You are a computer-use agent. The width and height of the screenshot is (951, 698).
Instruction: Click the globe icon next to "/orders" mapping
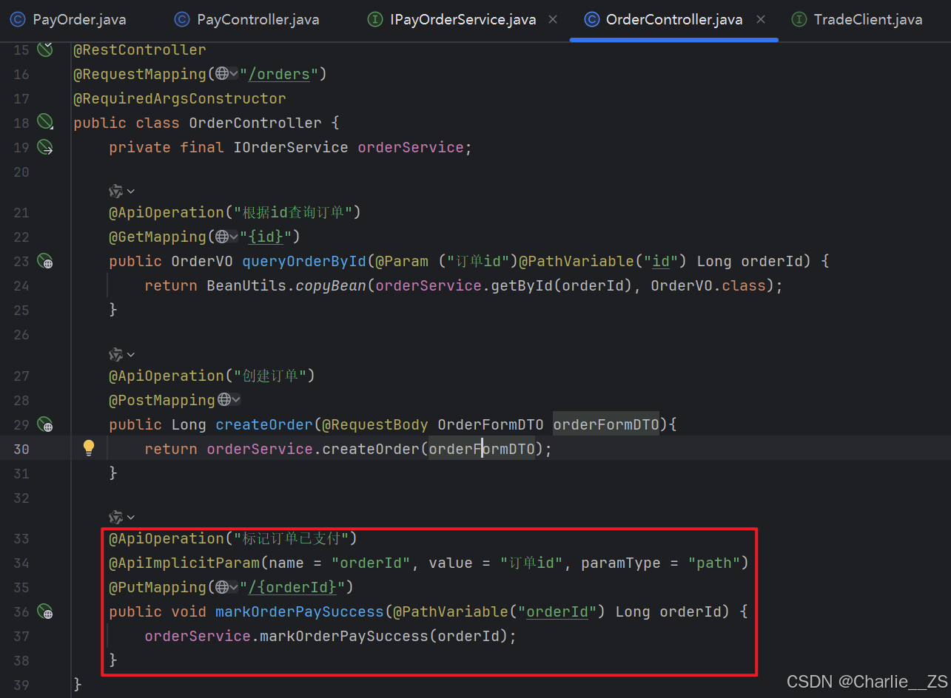221,74
